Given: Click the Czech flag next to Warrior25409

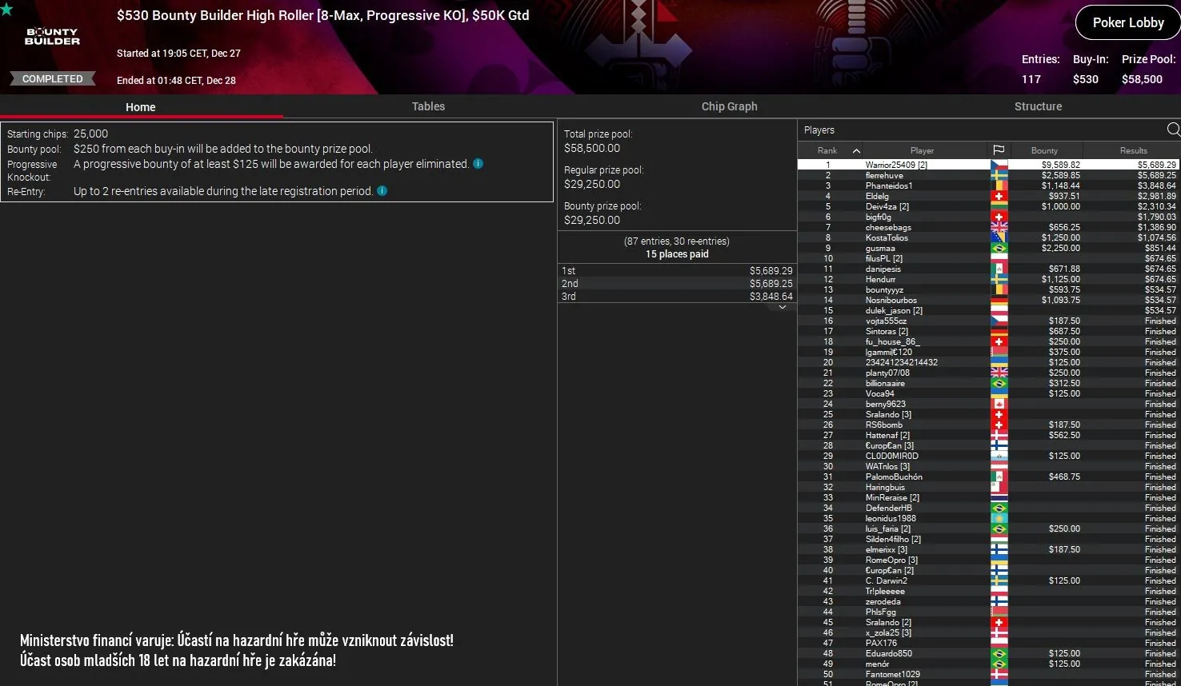Looking at the screenshot, I should pos(999,164).
